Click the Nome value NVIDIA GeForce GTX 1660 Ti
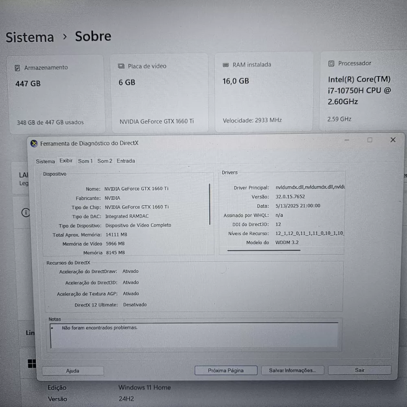 136,189
